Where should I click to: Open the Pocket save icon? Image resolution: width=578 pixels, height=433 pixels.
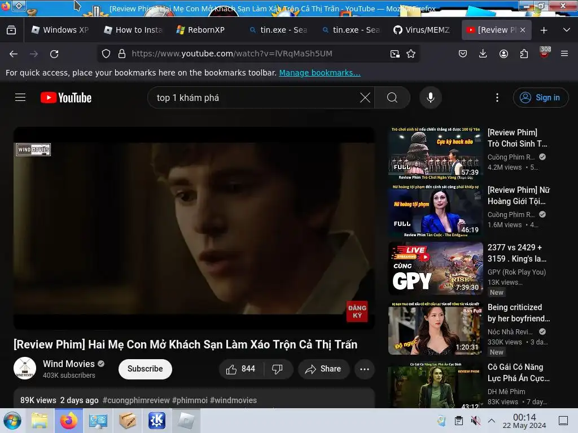click(x=463, y=54)
